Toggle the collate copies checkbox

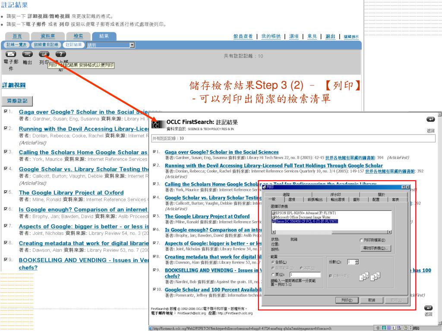point(330,276)
